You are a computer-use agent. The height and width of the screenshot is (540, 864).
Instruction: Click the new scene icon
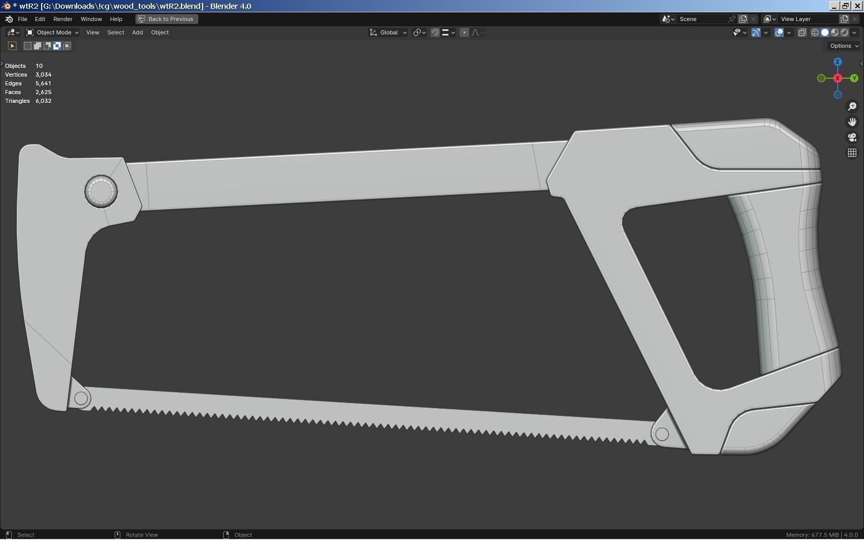743,19
